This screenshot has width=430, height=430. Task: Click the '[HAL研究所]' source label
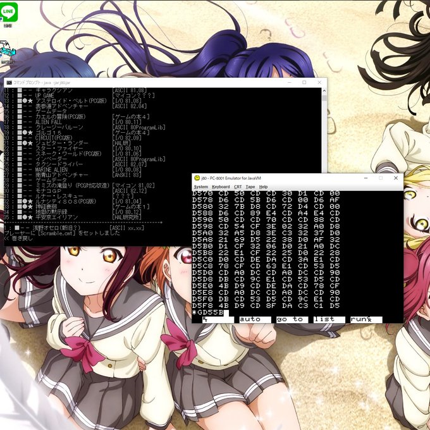[x=126, y=217]
